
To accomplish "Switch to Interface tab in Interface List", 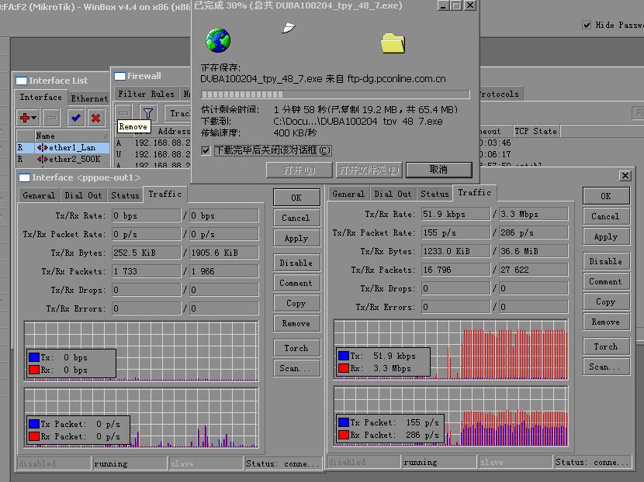I will coord(40,97).
